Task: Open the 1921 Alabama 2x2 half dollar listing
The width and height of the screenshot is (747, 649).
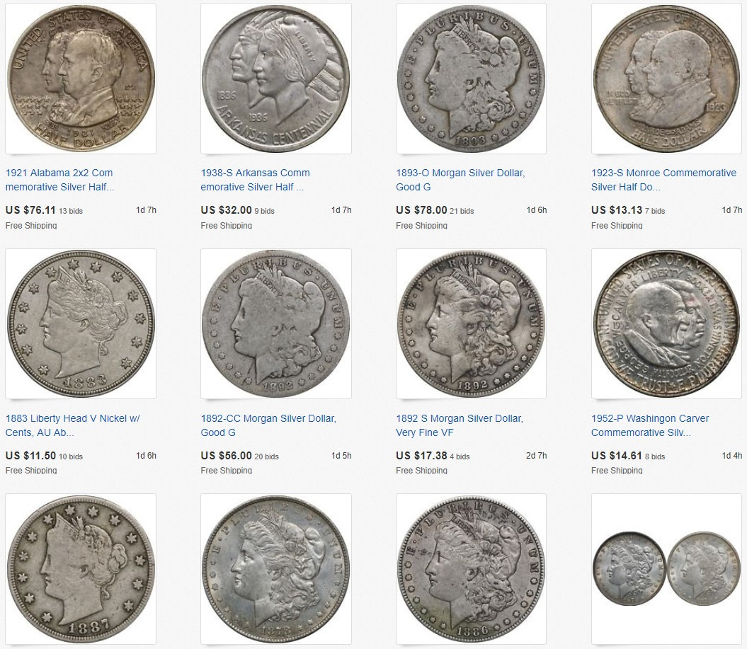Action: click(x=59, y=180)
